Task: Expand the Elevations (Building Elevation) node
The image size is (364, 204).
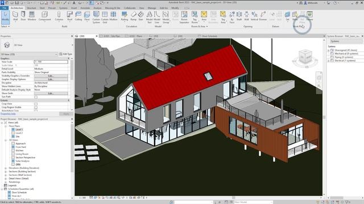Action: 6,168
